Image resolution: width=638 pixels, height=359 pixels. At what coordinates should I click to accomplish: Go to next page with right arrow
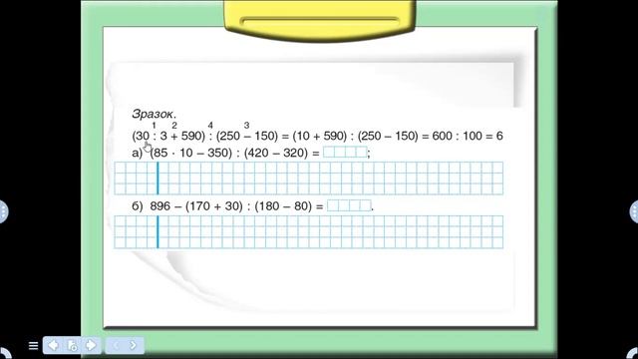pos(91,346)
